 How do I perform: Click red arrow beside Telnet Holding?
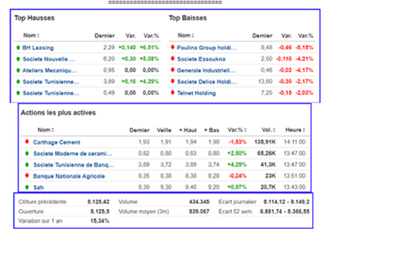172,93
